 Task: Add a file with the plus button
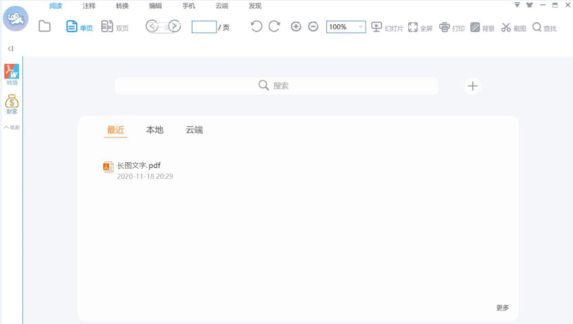(473, 86)
